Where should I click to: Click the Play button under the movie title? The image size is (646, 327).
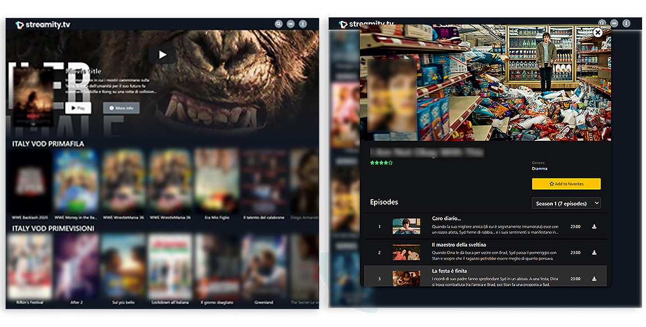click(78, 108)
